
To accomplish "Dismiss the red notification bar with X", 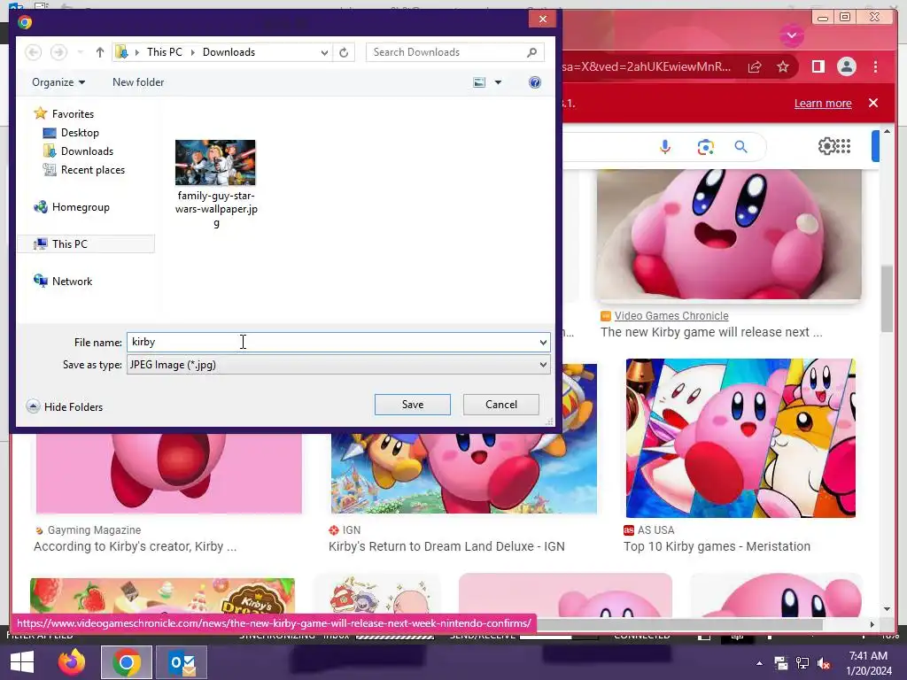I will click(x=873, y=103).
